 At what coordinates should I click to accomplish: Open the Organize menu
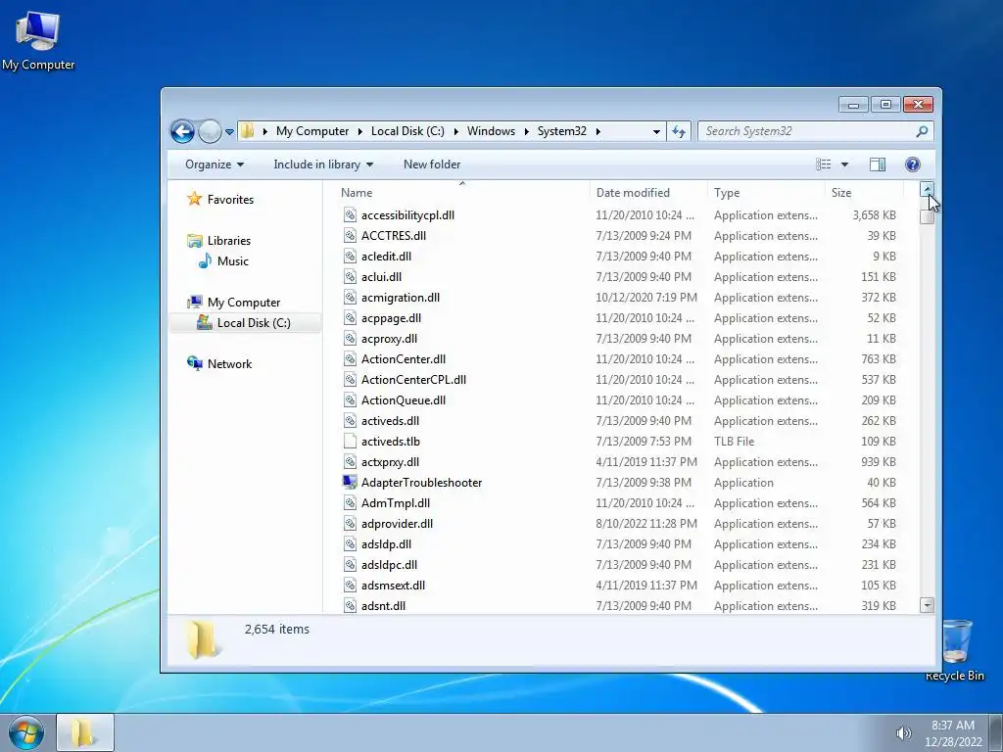click(215, 164)
